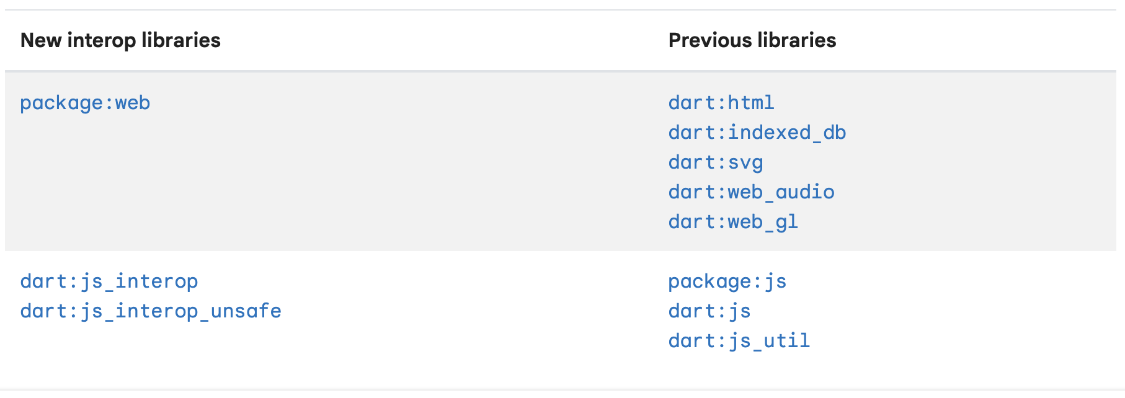Viewport: 1125px width, 398px height.
Task: Select the Previous libraries column header
Action: (752, 40)
